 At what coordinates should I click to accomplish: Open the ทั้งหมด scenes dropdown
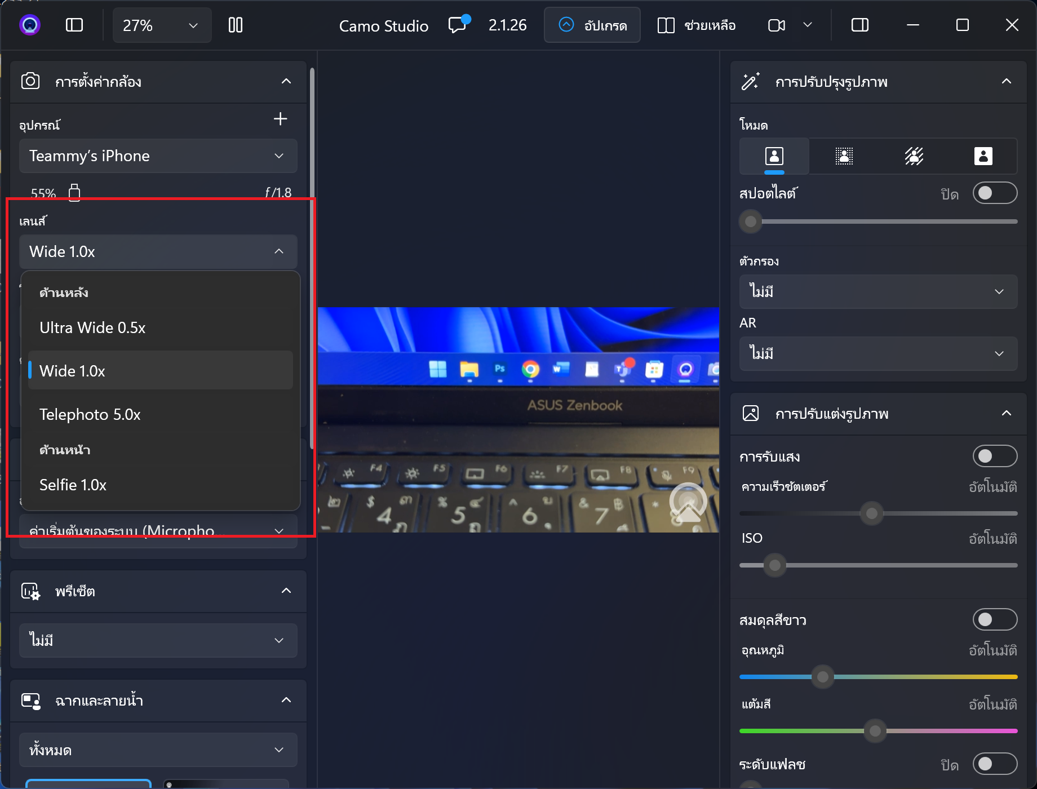tap(158, 750)
